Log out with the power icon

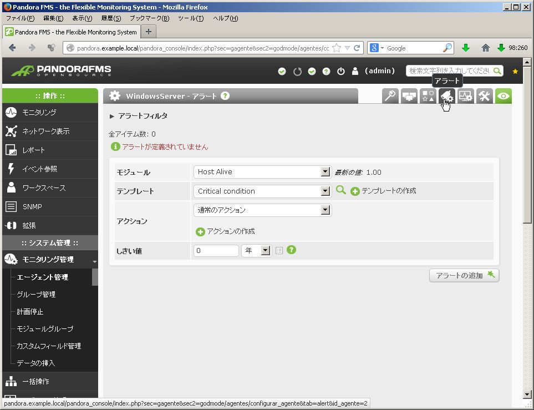(x=341, y=71)
